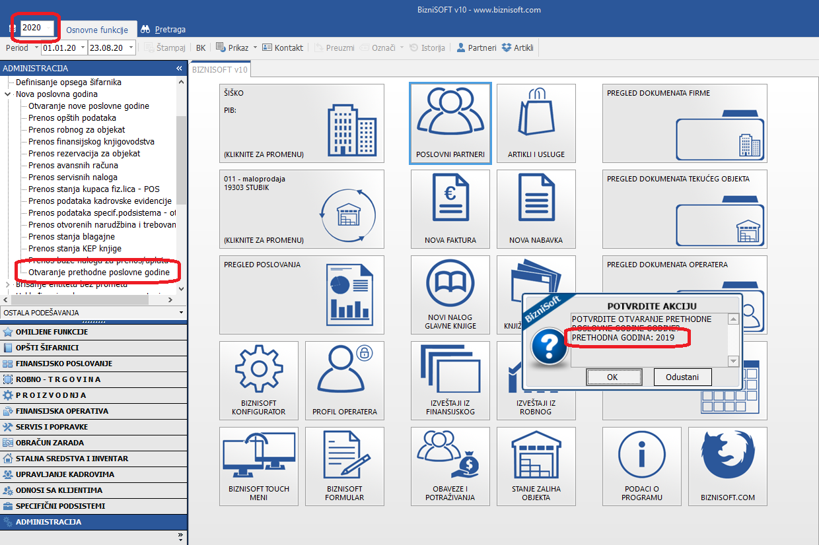Image resolution: width=819 pixels, height=545 pixels.
Task: Open the BizniSoft Touch Meni tile
Action: 259,466
